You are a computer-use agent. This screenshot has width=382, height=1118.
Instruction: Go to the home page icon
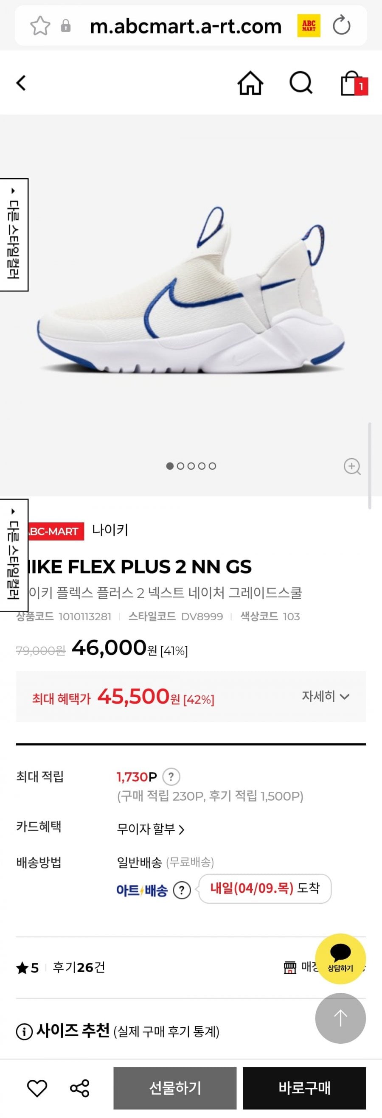(x=250, y=82)
